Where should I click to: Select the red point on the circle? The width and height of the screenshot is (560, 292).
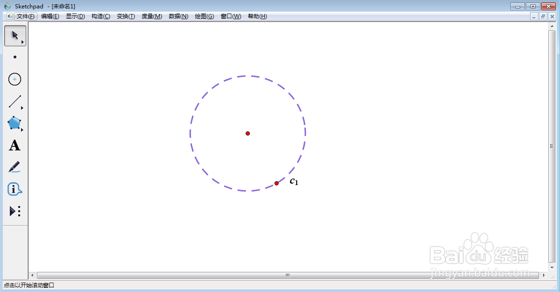pyautogui.click(x=276, y=183)
